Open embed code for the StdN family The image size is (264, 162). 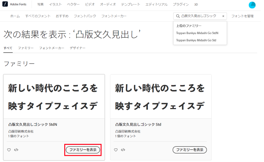[x=16, y=150]
